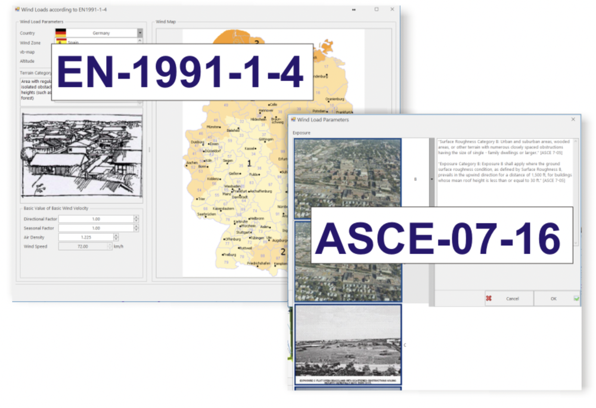The width and height of the screenshot is (596, 408).
Task: Open the exposure B dropdown arrow
Action: 432,179
